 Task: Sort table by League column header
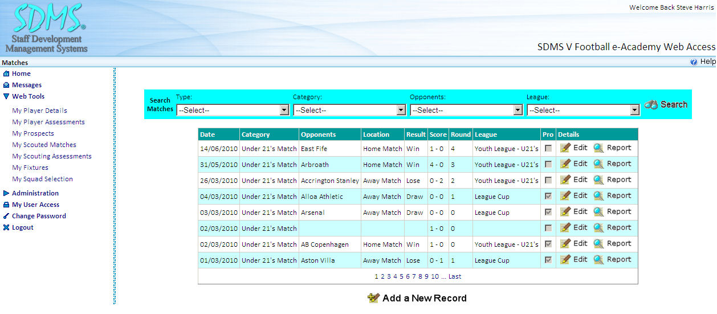pos(486,134)
